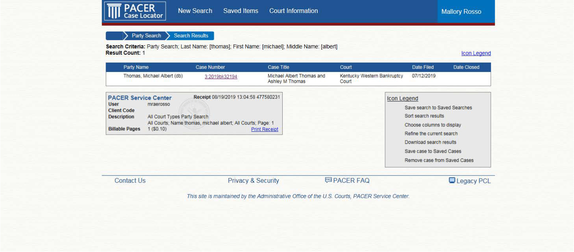Open the Saved Items menu
Image resolution: width=574 pixels, height=252 pixels.
(x=241, y=11)
